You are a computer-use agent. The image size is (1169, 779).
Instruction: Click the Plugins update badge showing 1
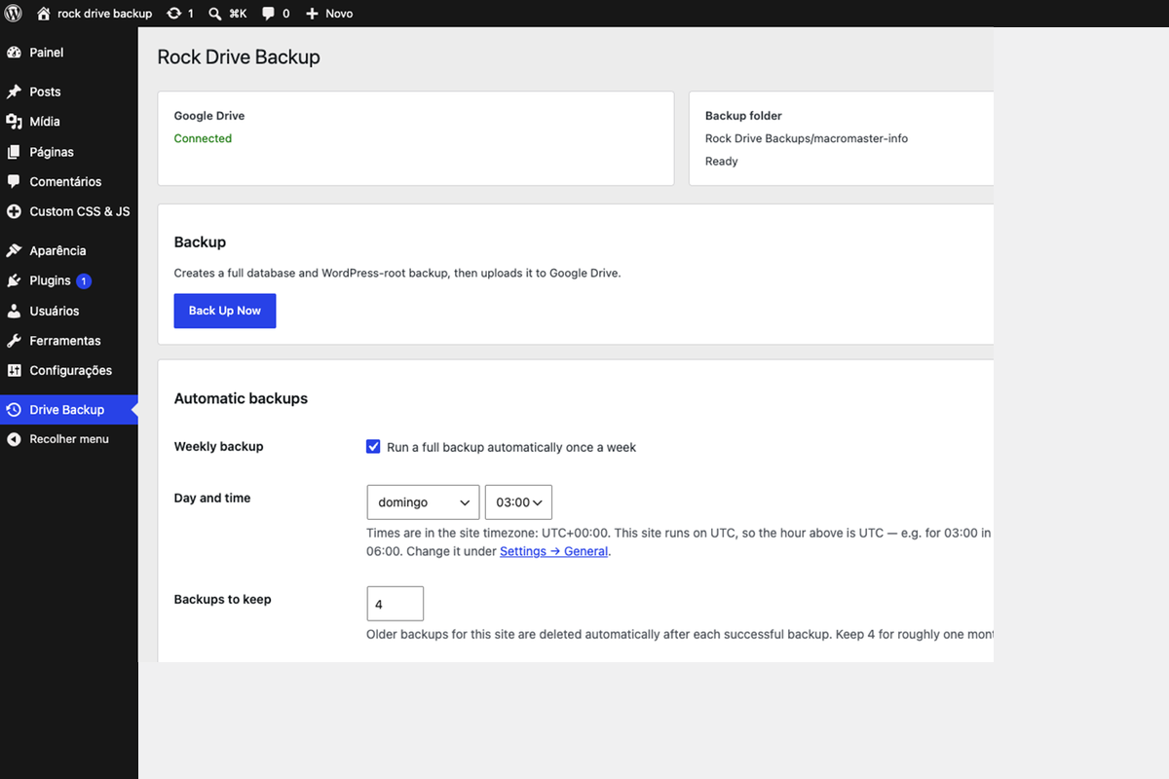(x=84, y=280)
